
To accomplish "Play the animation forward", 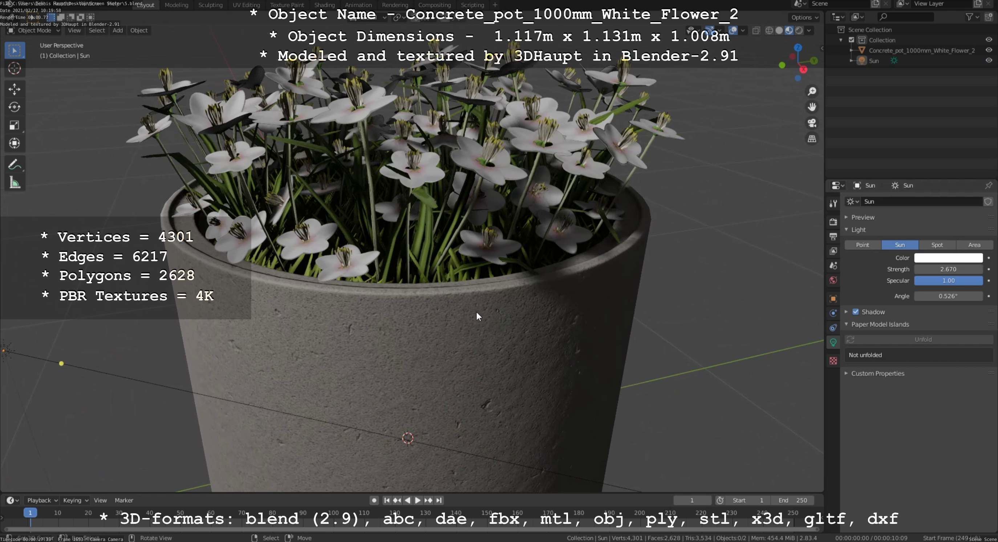I will click(418, 500).
